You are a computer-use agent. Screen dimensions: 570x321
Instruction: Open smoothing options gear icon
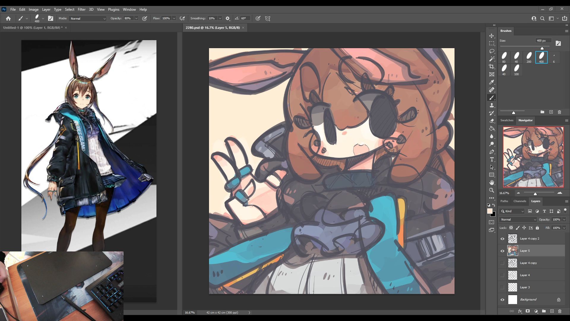(228, 18)
